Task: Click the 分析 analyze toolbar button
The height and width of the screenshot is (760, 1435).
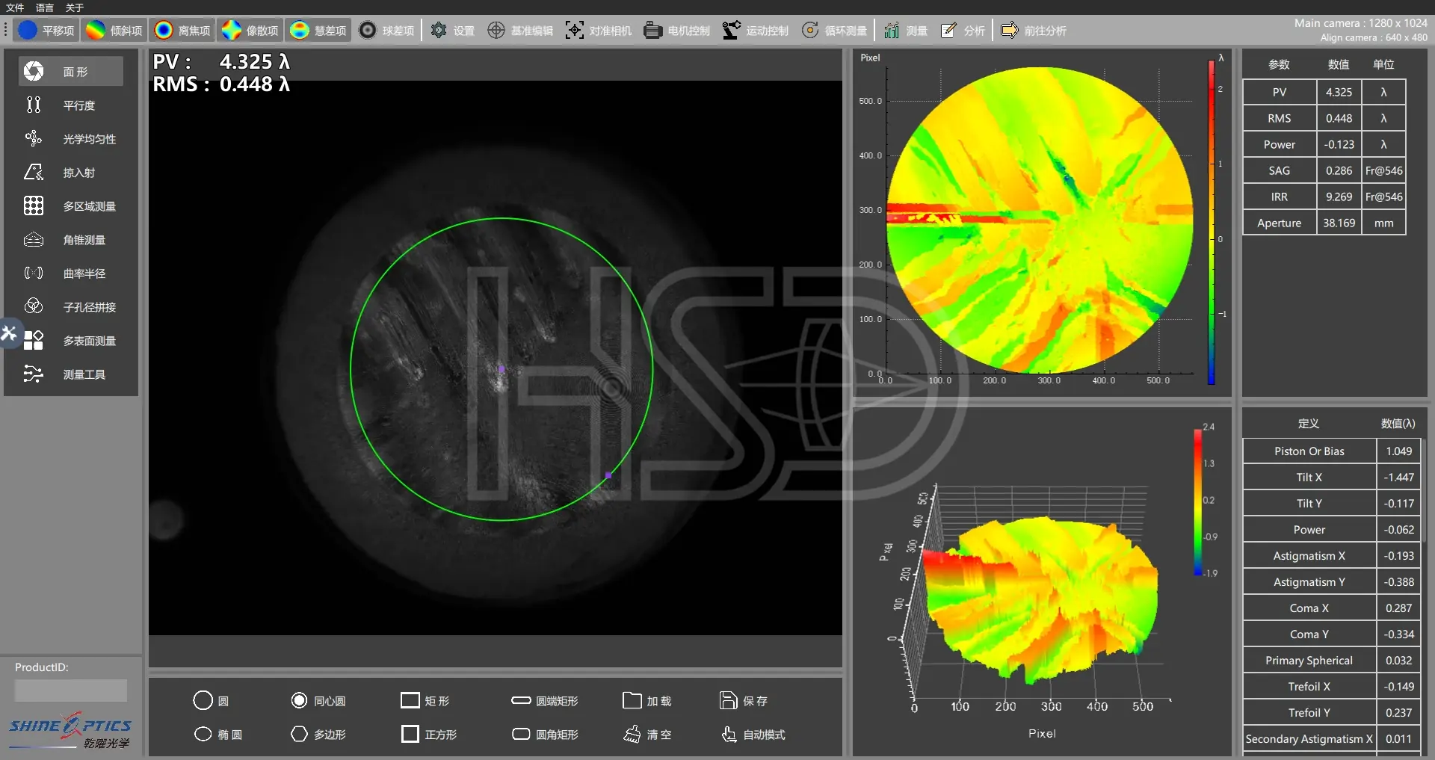Action: [x=963, y=31]
